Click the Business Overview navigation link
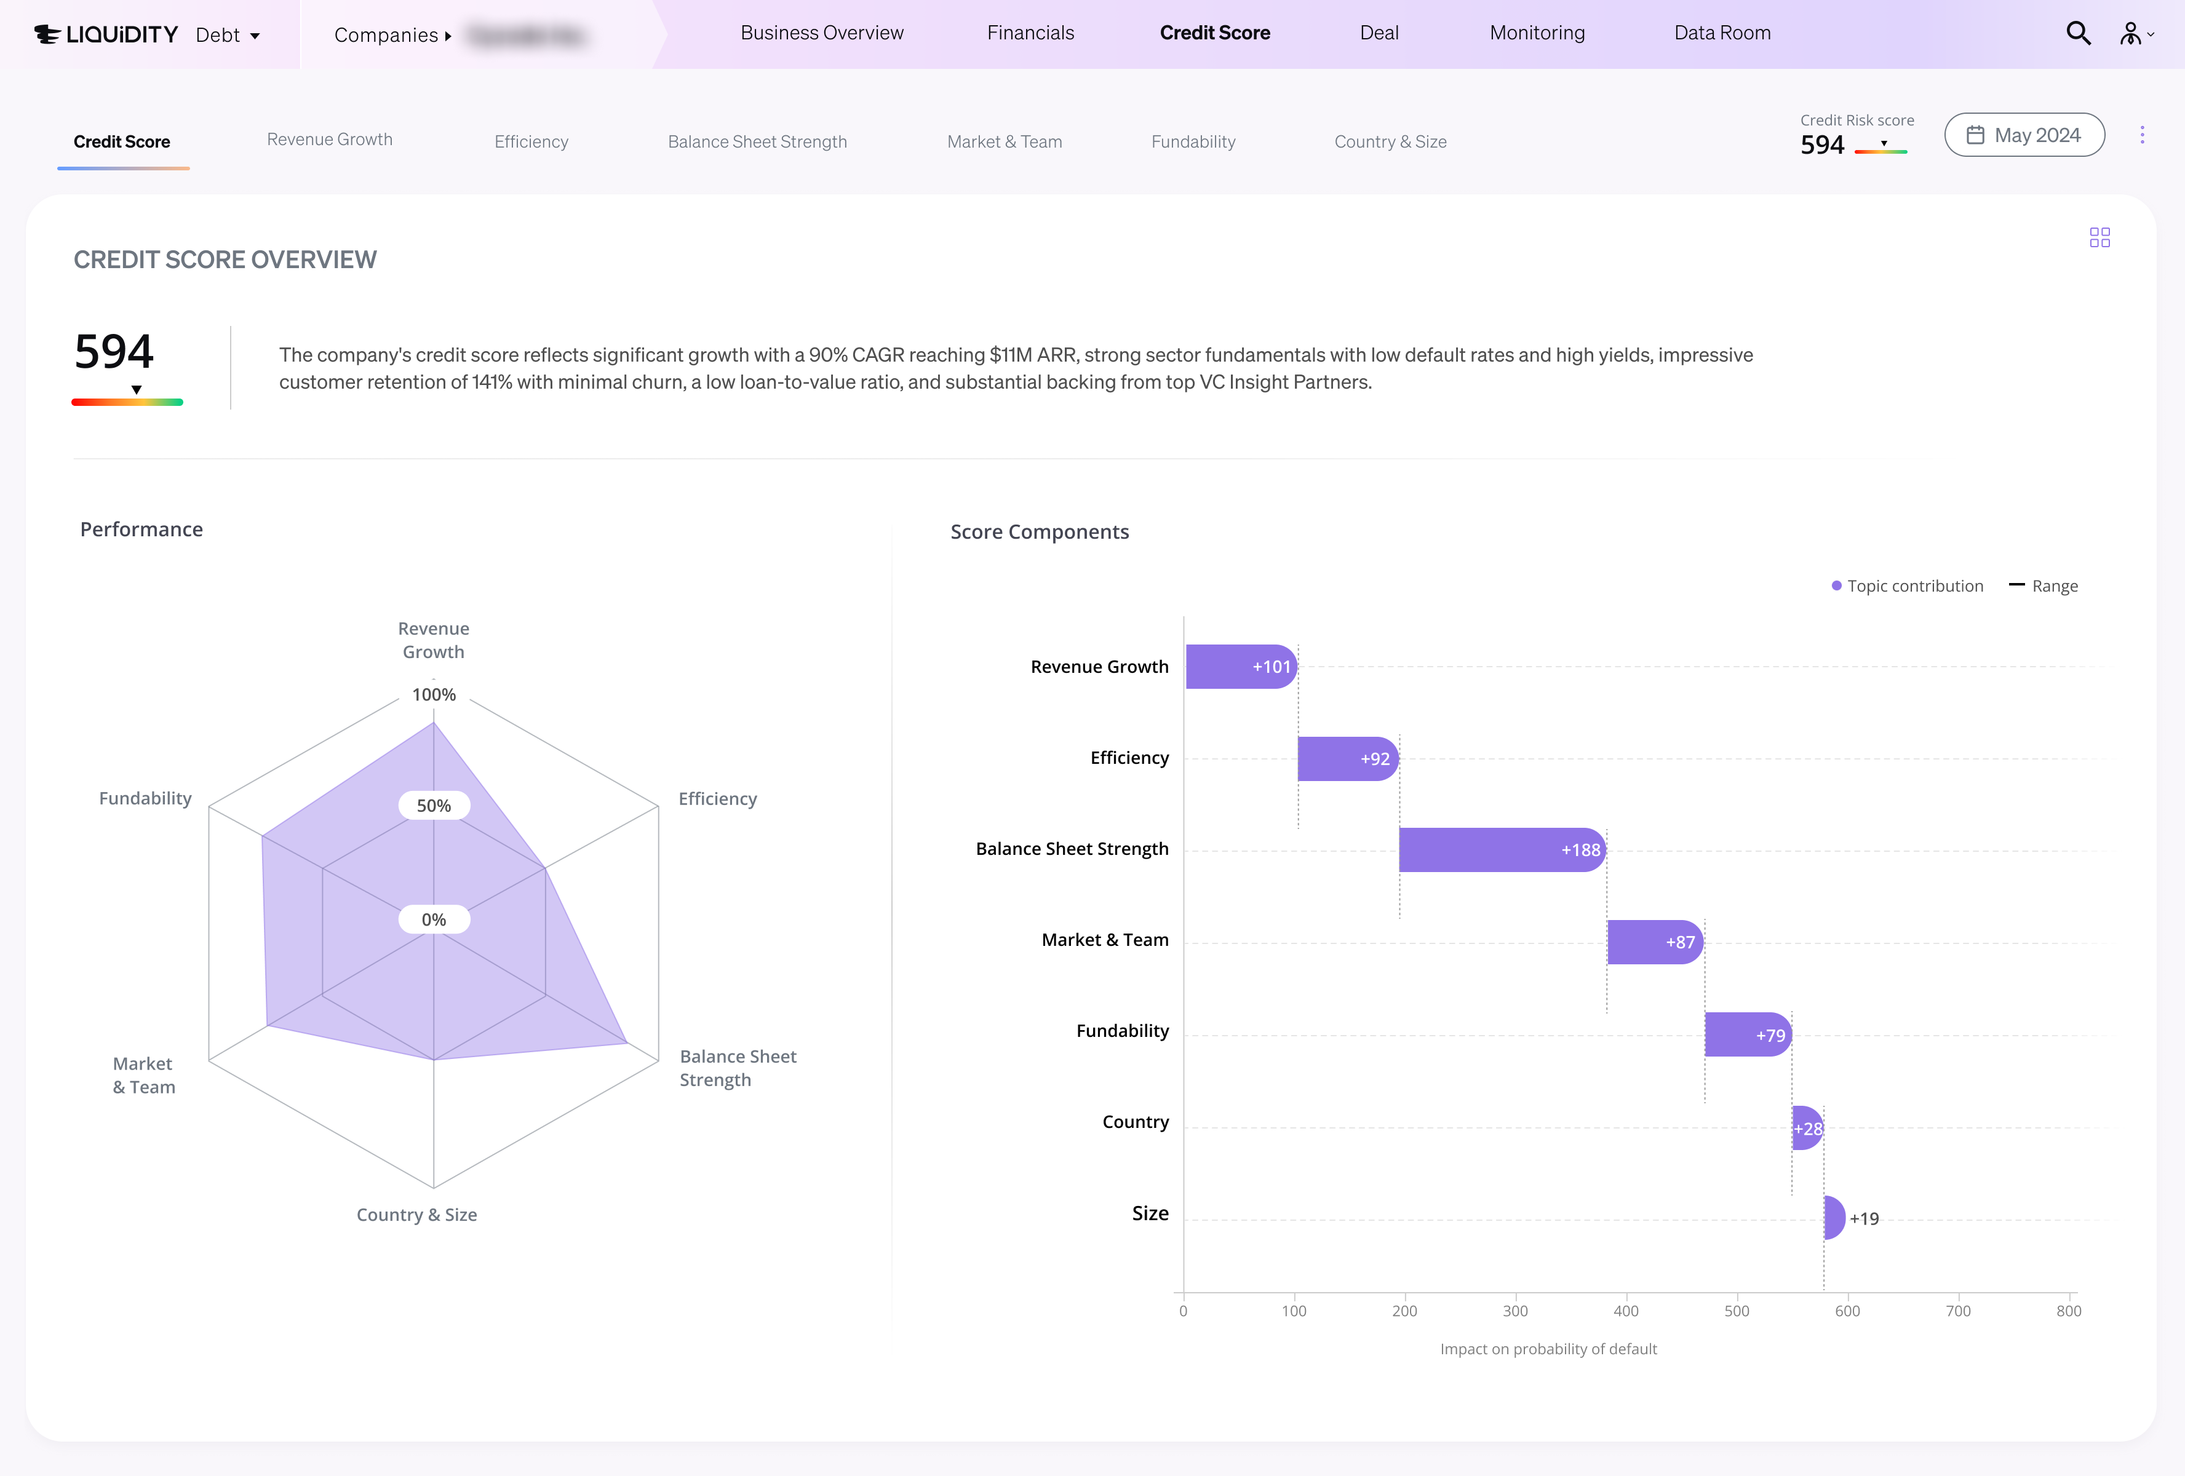The image size is (2185, 1476). 822,33
